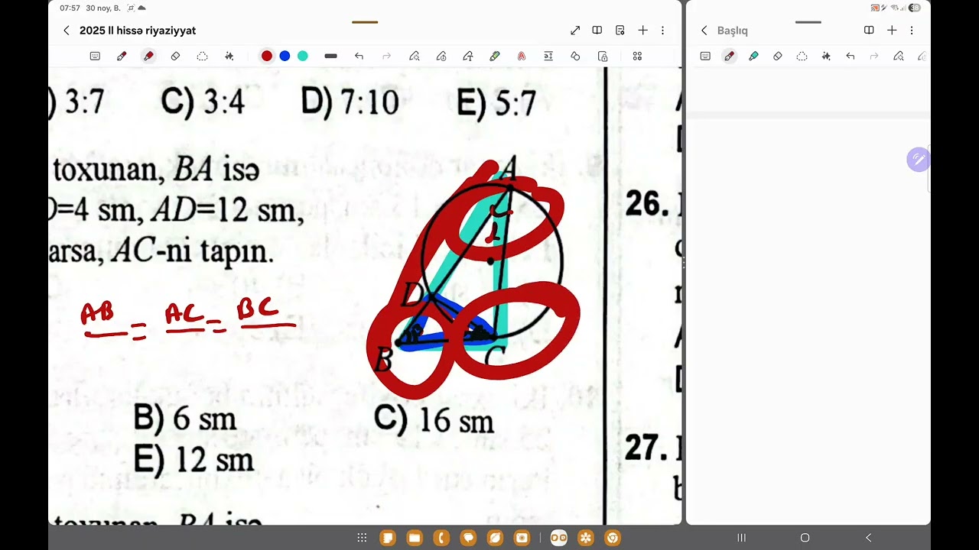Tap answer E) 5:7 text
This screenshot has width=979, height=550.
click(x=496, y=103)
